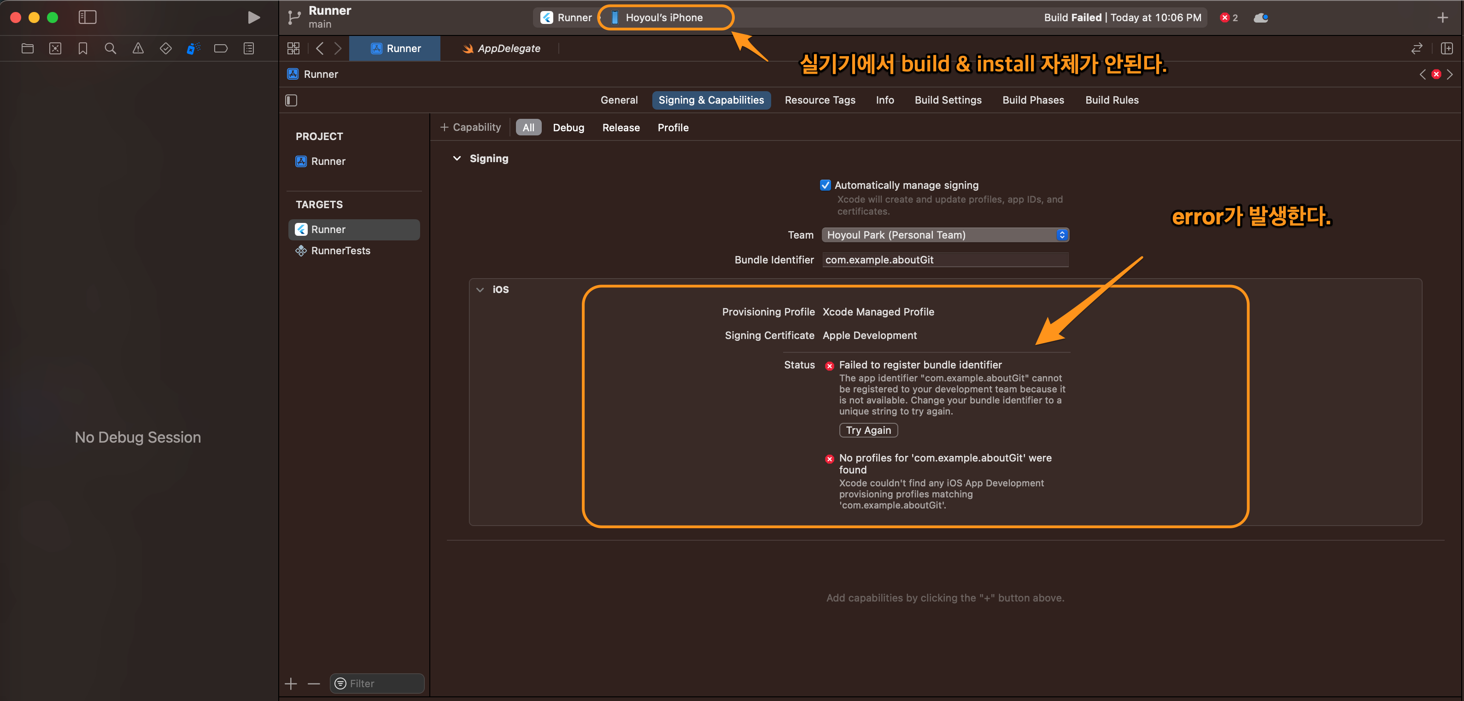The image size is (1464, 701).
Task: Toggle the left navigator sidebar
Action: pos(88,18)
